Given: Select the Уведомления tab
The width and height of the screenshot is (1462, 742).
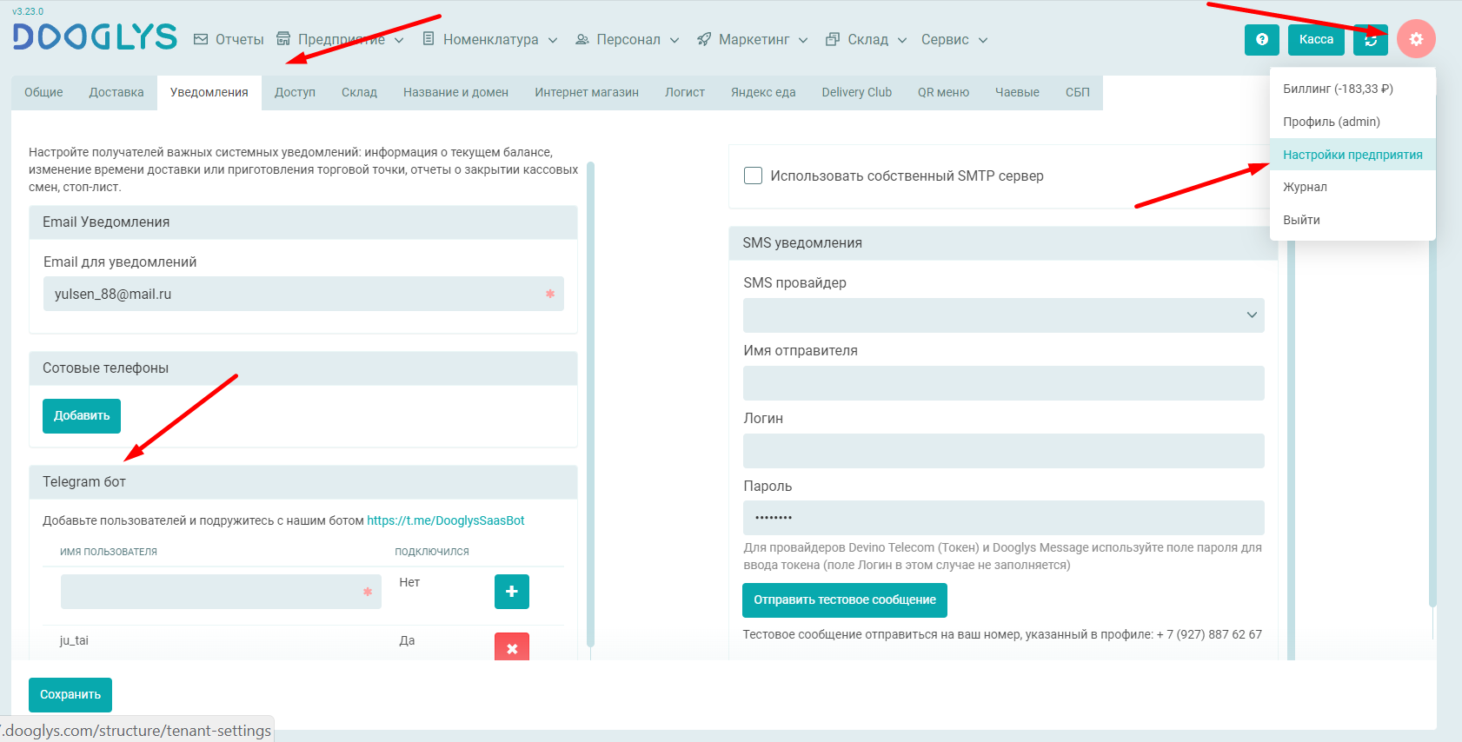Looking at the screenshot, I should (x=209, y=92).
